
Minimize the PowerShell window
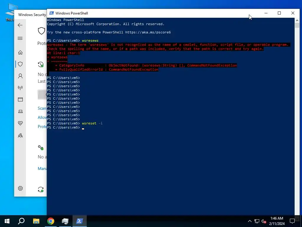(x=266, y=13)
